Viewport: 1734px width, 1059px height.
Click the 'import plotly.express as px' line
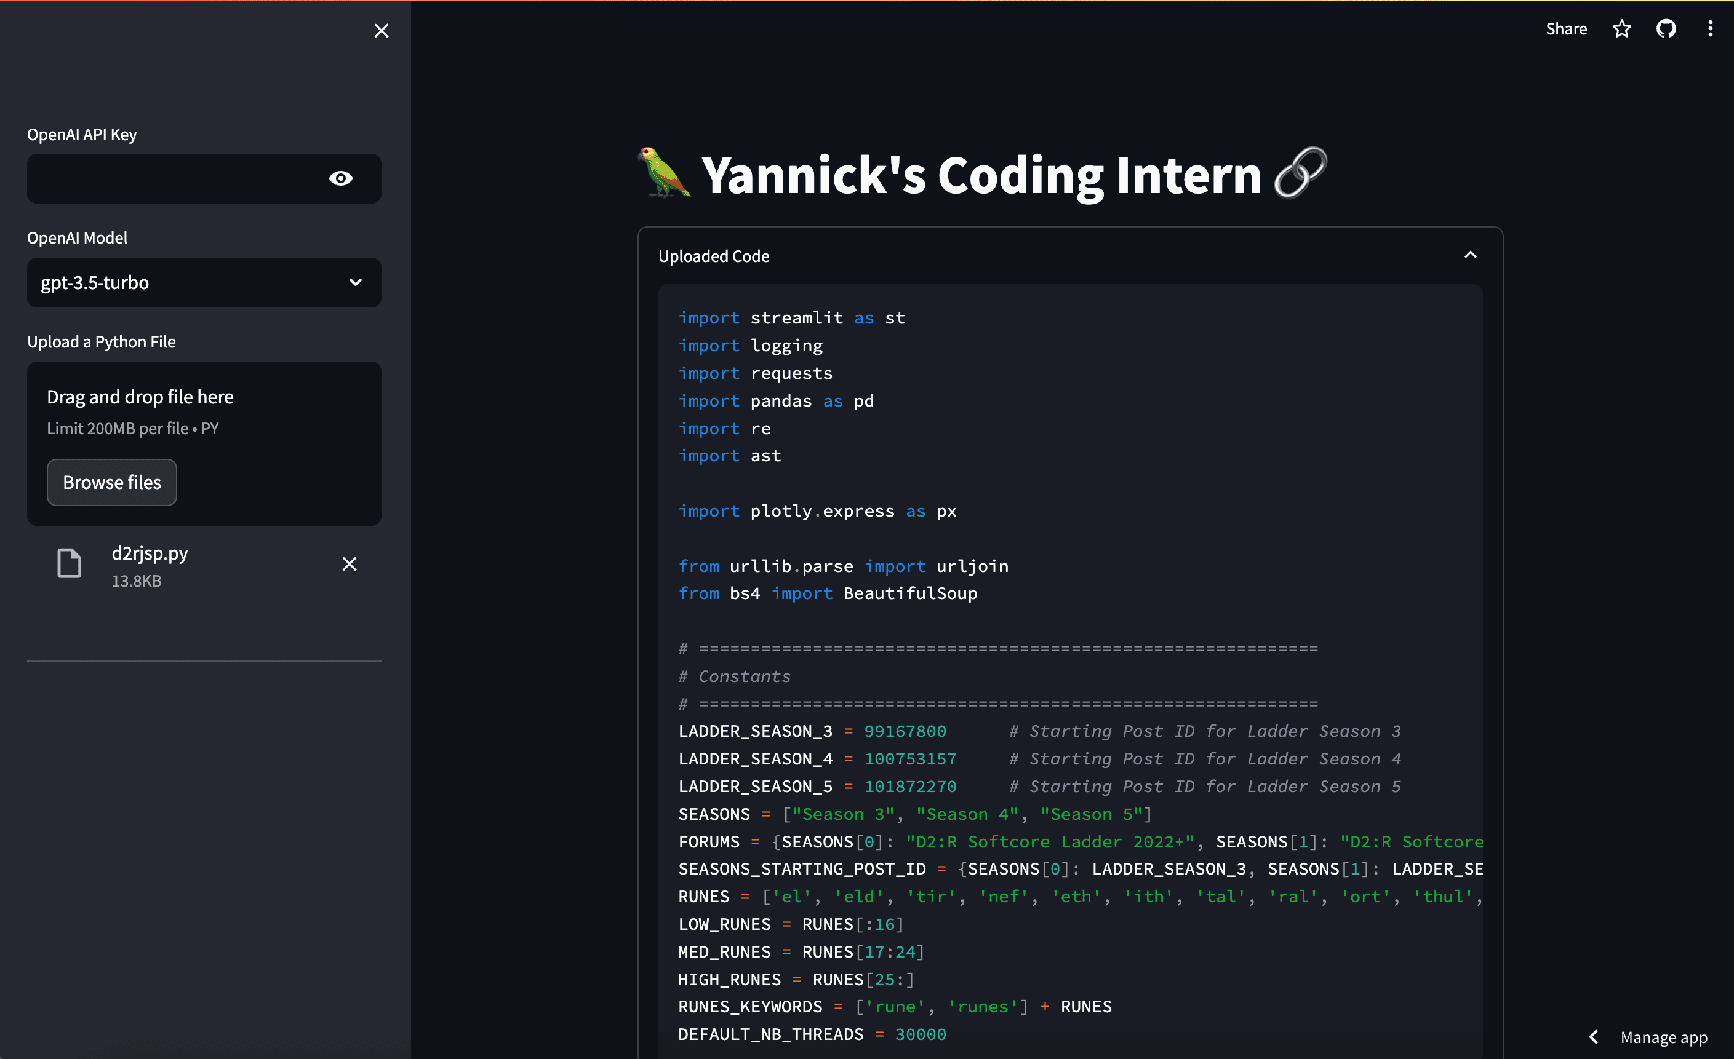coord(817,511)
